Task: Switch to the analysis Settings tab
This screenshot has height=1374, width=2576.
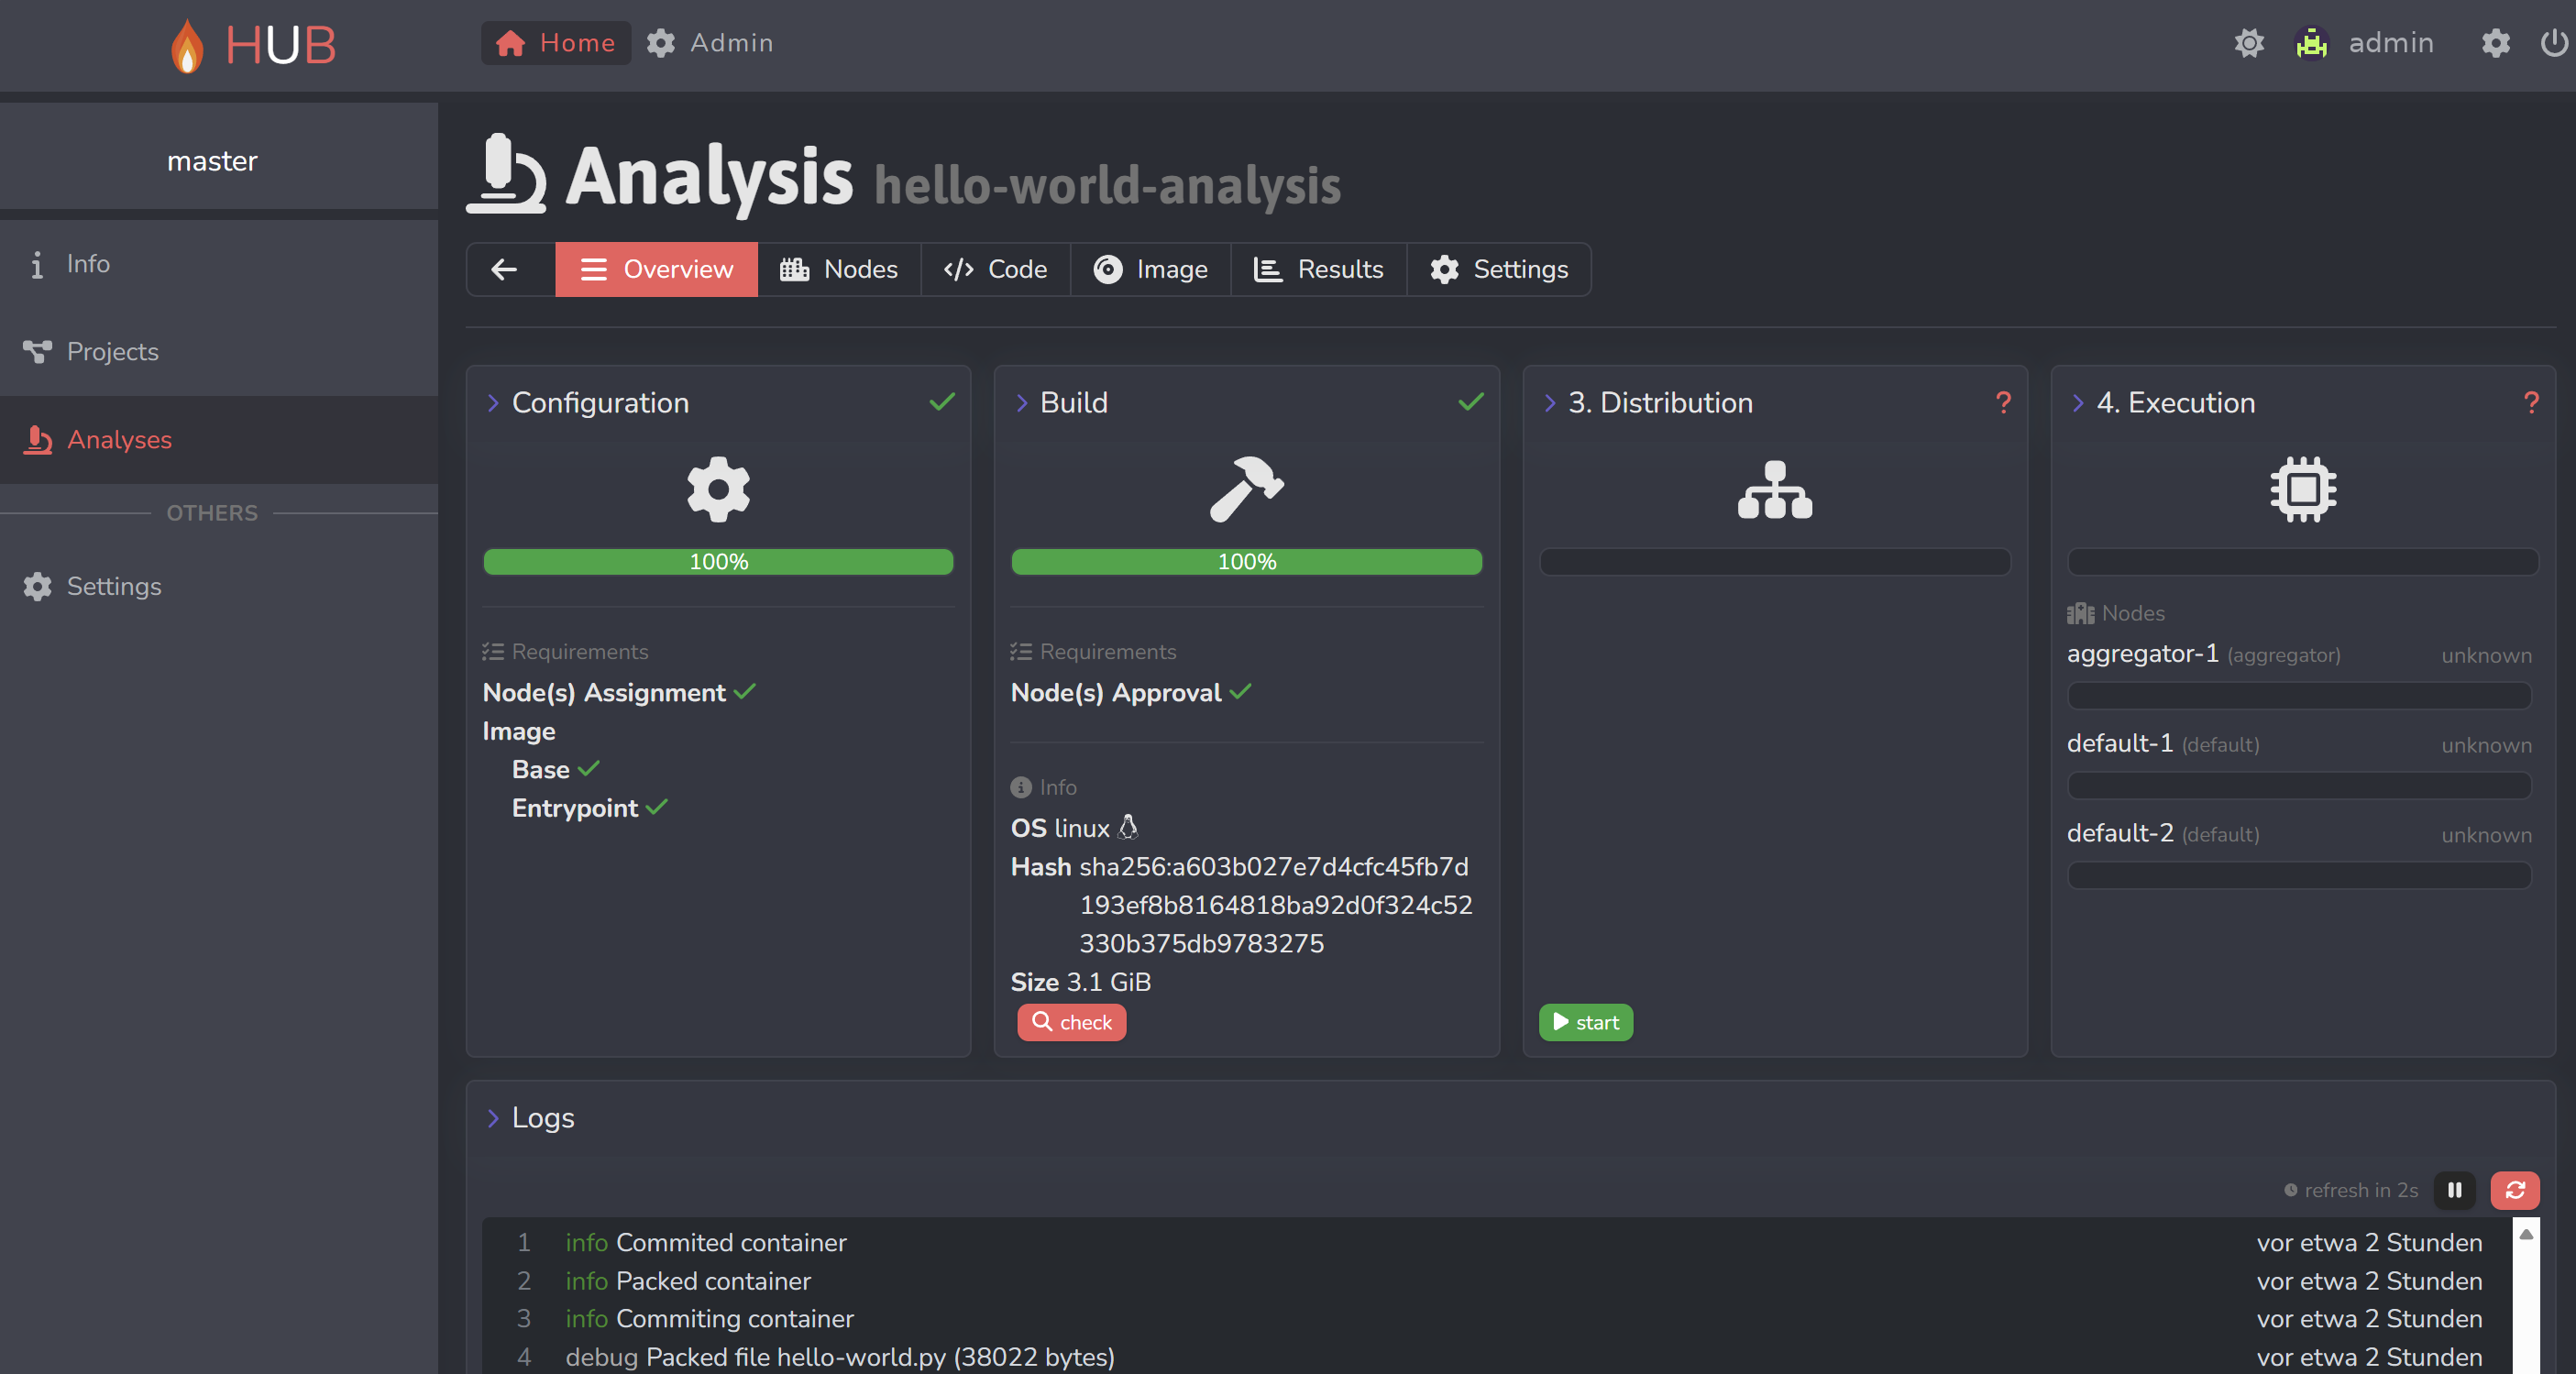Action: click(x=1498, y=269)
